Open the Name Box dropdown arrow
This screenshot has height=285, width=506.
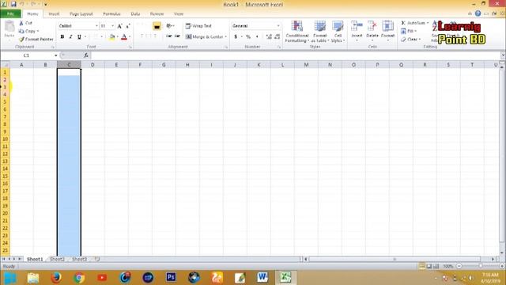pyautogui.click(x=56, y=55)
